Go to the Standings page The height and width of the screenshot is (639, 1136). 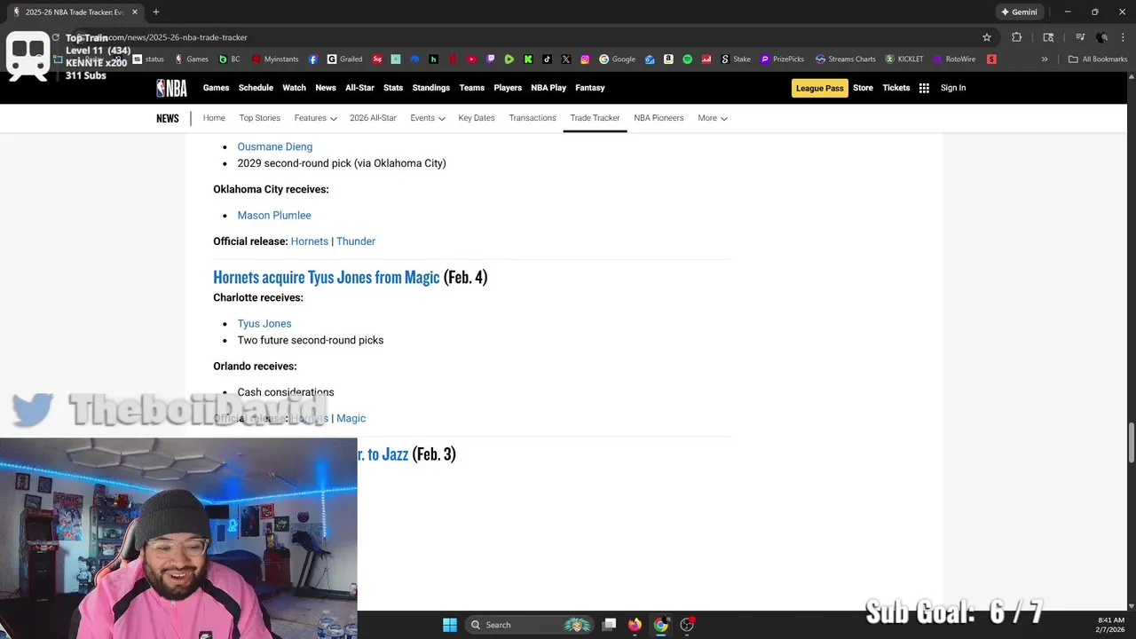431,88
